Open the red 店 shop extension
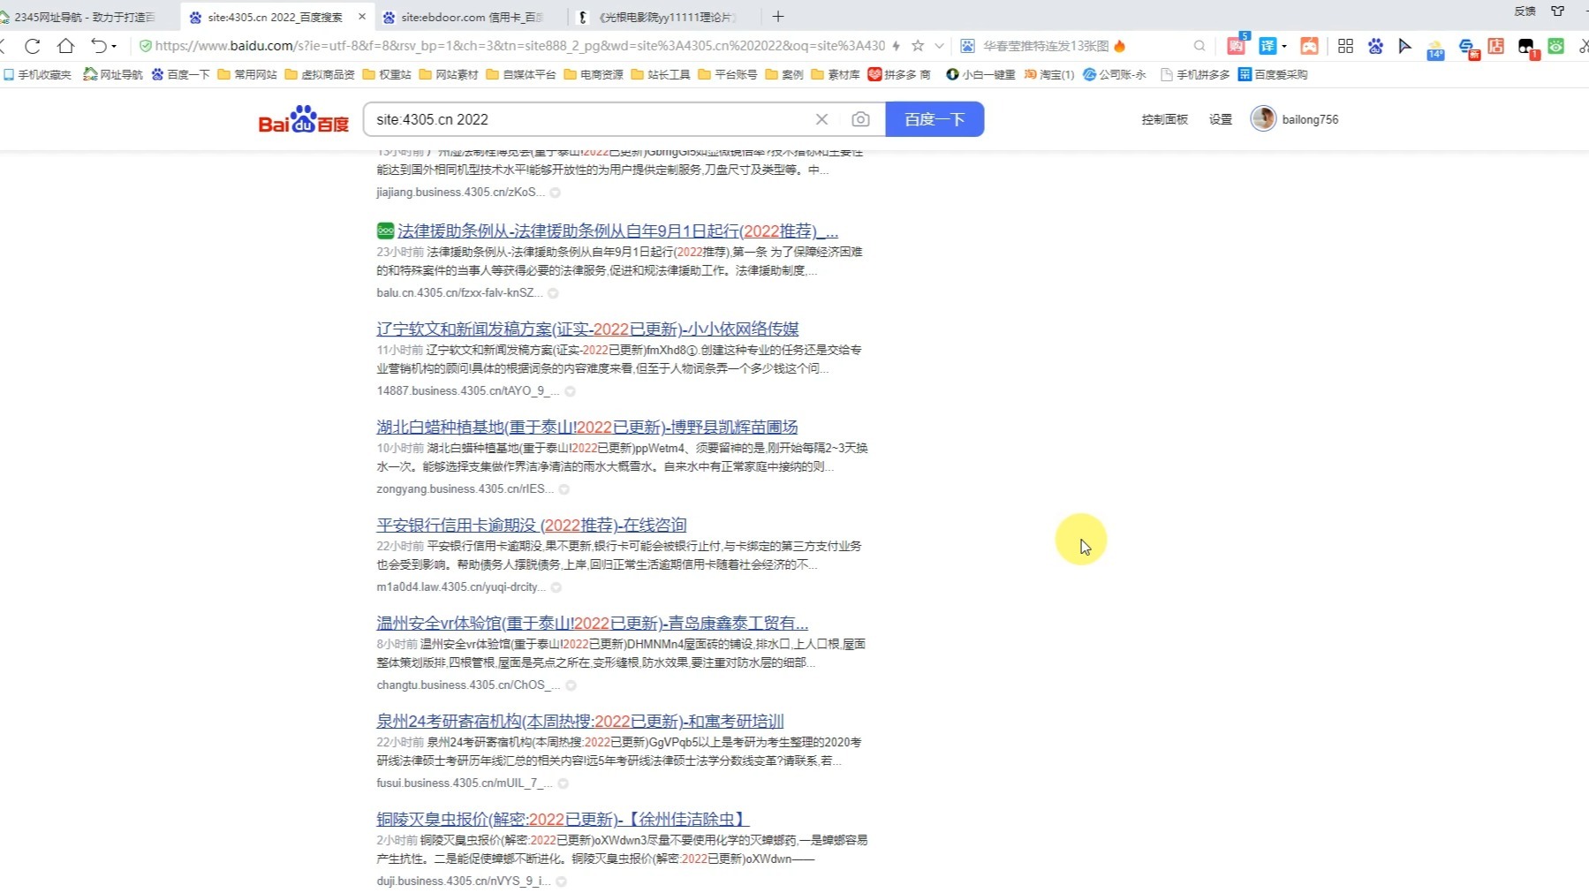This screenshot has height=893, width=1589. [x=1496, y=46]
